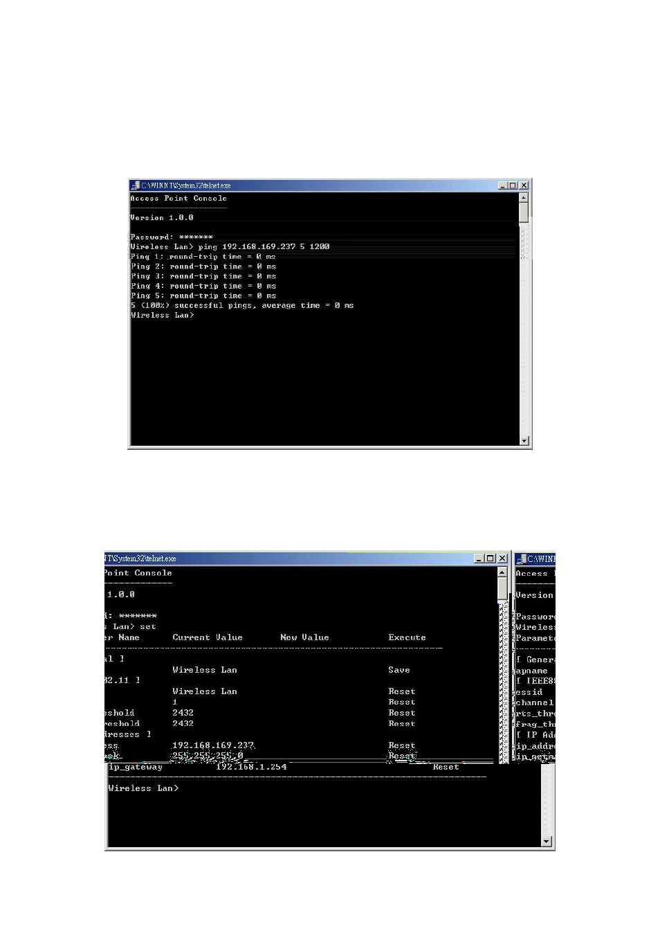Click the 'New Value' column header
Image resolution: width=660 pixels, height=935 pixels.
point(304,637)
